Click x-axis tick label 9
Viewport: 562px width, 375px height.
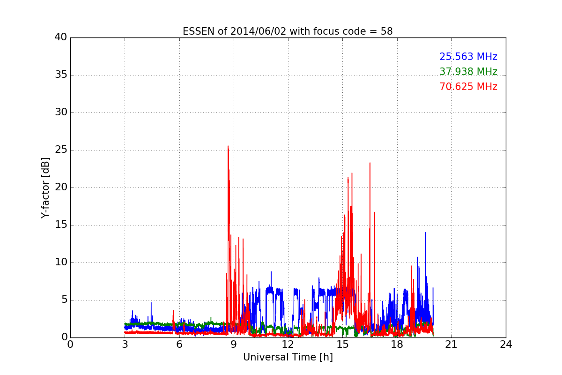coord(234,345)
